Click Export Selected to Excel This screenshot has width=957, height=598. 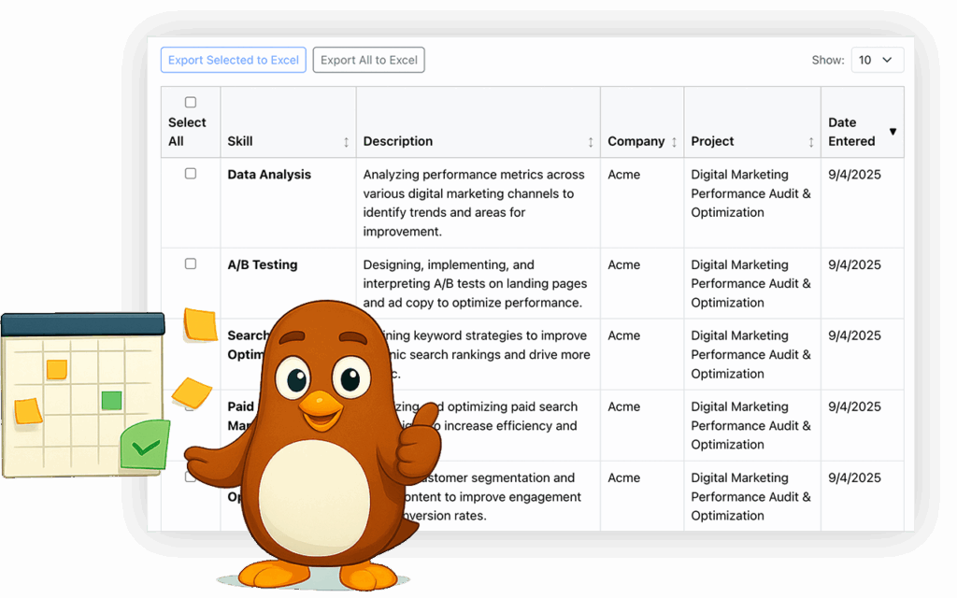[x=233, y=59]
